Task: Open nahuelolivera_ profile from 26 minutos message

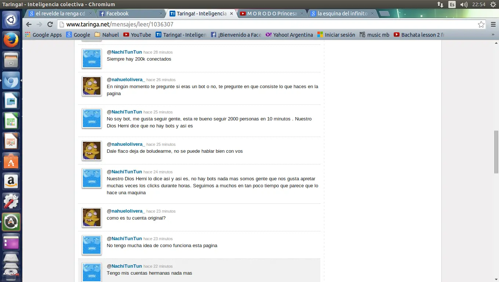Action: (x=128, y=80)
